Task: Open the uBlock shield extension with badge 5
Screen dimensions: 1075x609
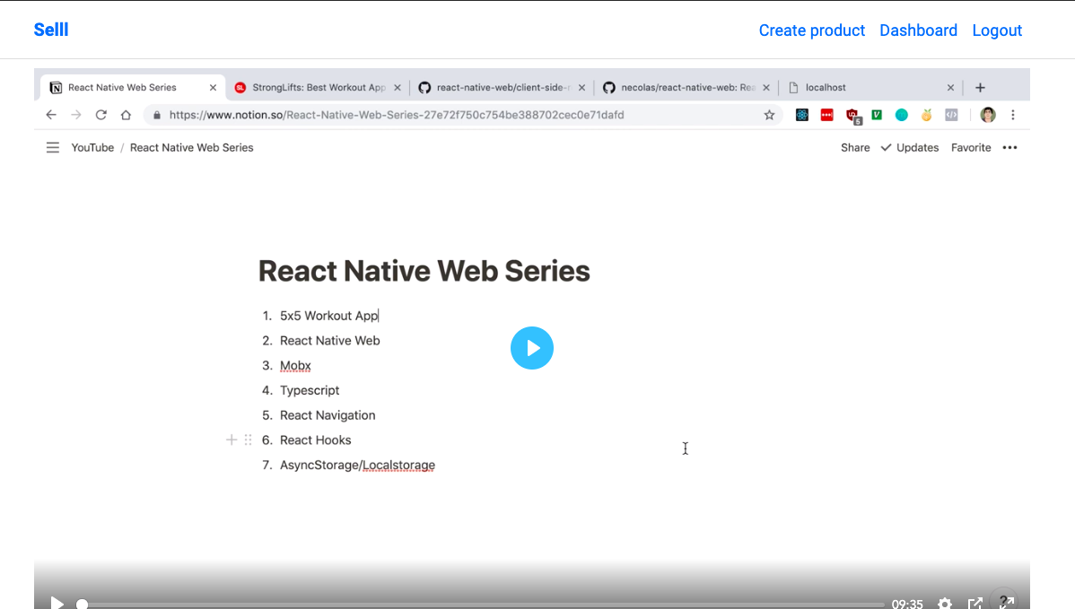Action: 852,116
